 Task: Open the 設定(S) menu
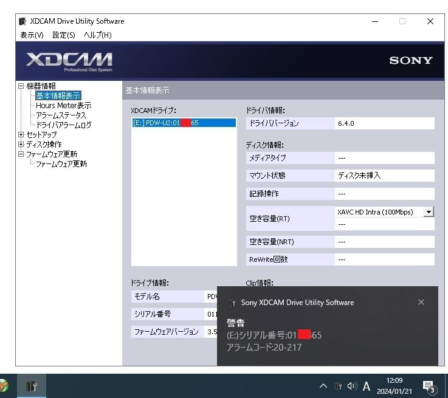click(x=64, y=35)
